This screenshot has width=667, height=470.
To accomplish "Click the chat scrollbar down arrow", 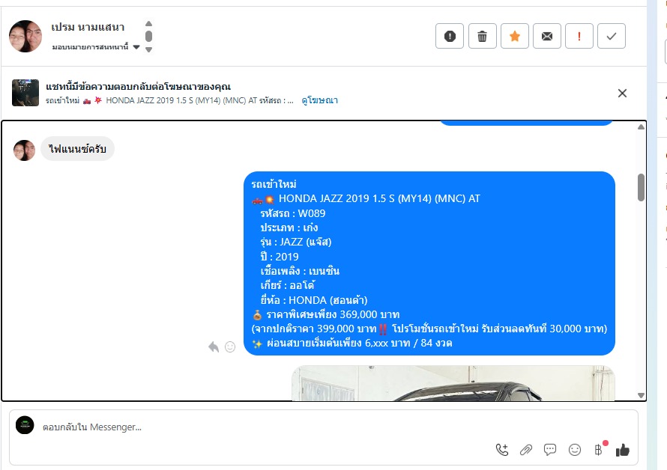I will (641, 395).
